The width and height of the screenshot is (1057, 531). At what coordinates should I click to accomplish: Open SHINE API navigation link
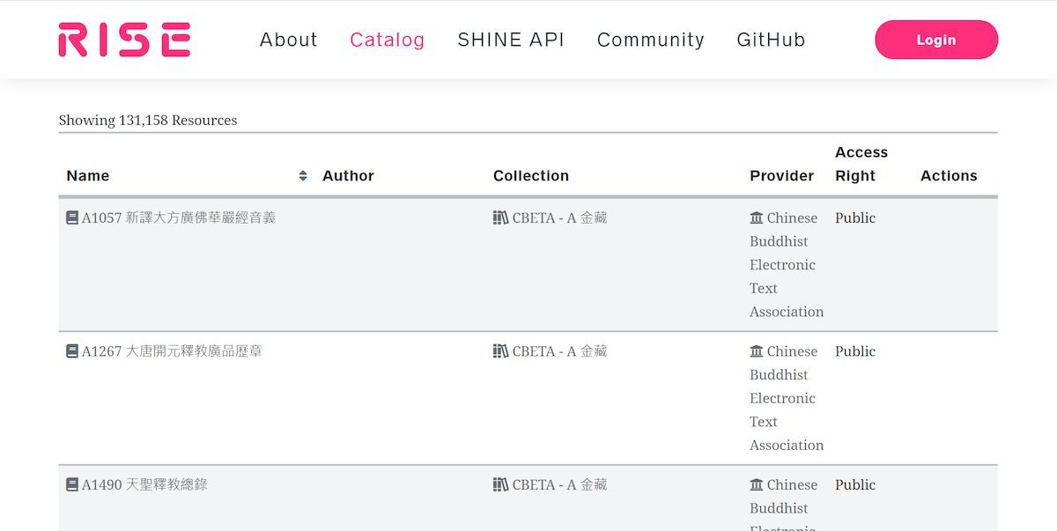511,40
